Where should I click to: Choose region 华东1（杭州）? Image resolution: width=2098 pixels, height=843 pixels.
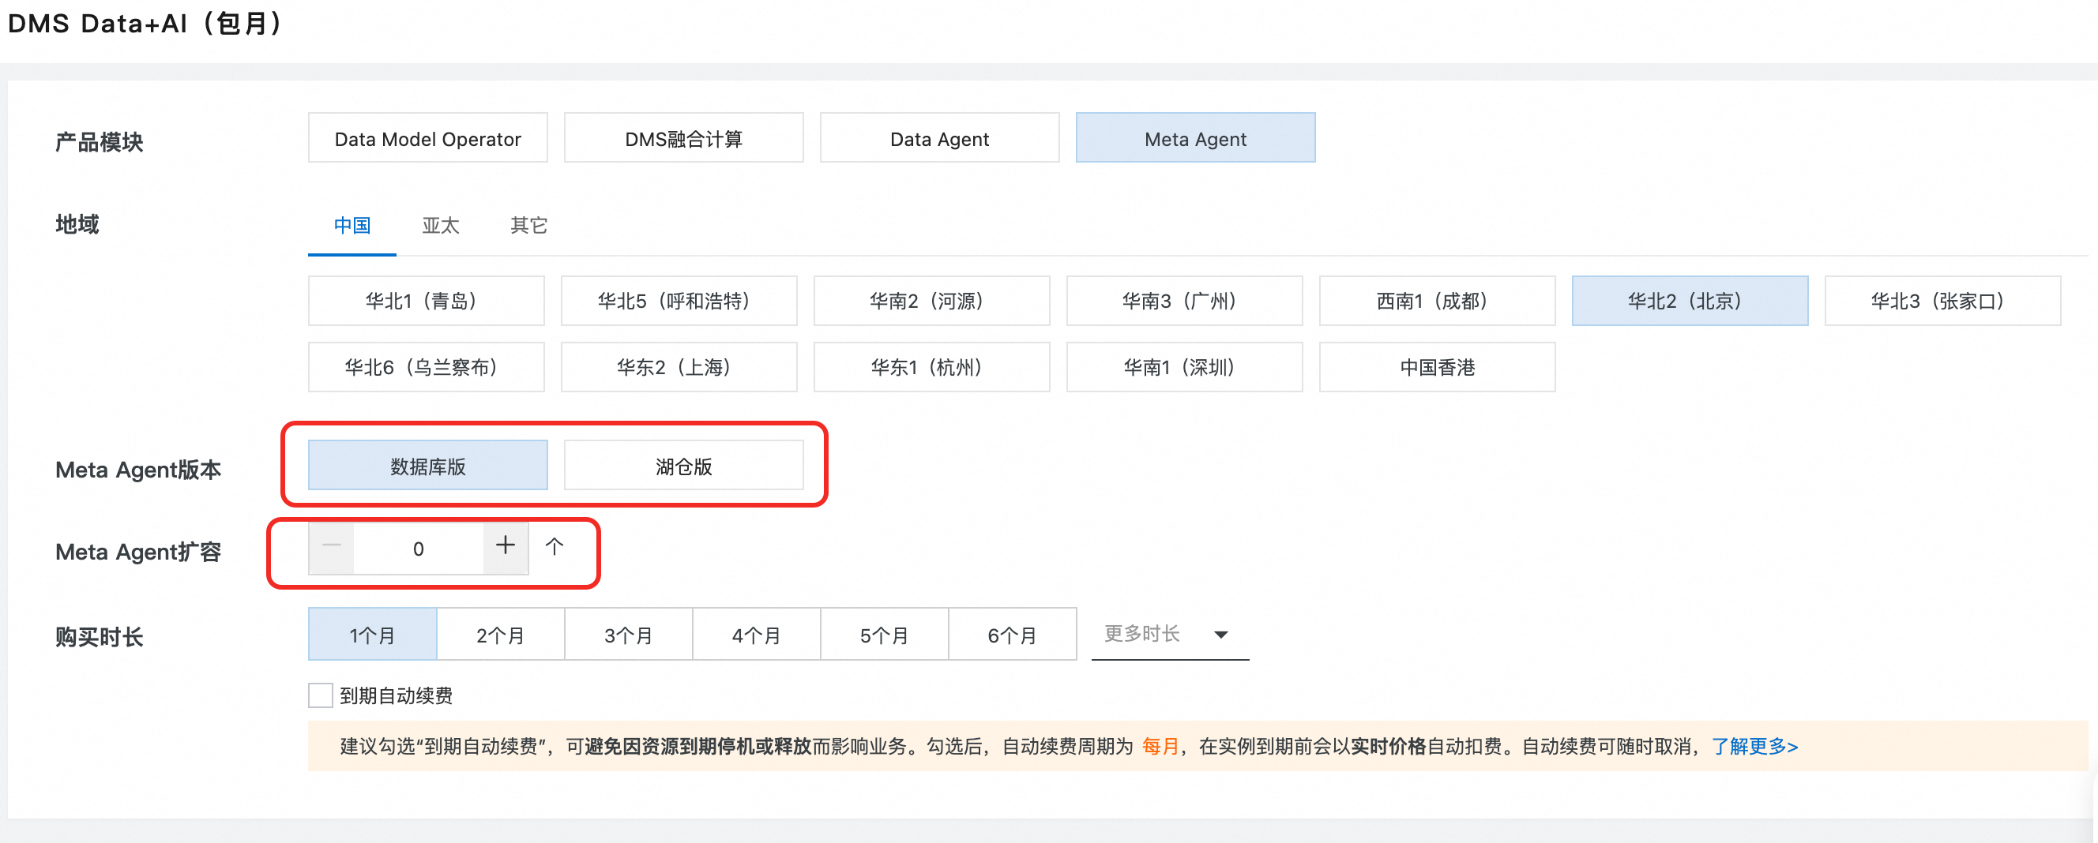click(x=932, y=367)
